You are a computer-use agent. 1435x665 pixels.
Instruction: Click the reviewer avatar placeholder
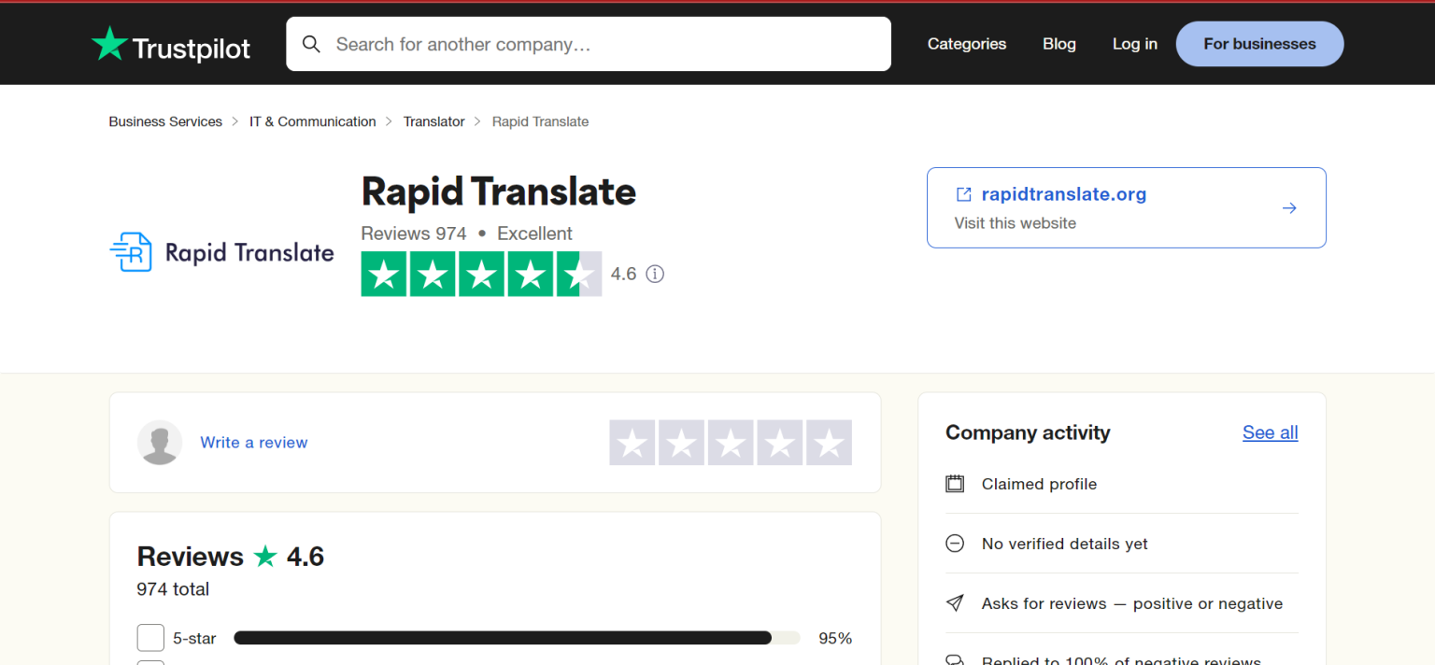160,442
